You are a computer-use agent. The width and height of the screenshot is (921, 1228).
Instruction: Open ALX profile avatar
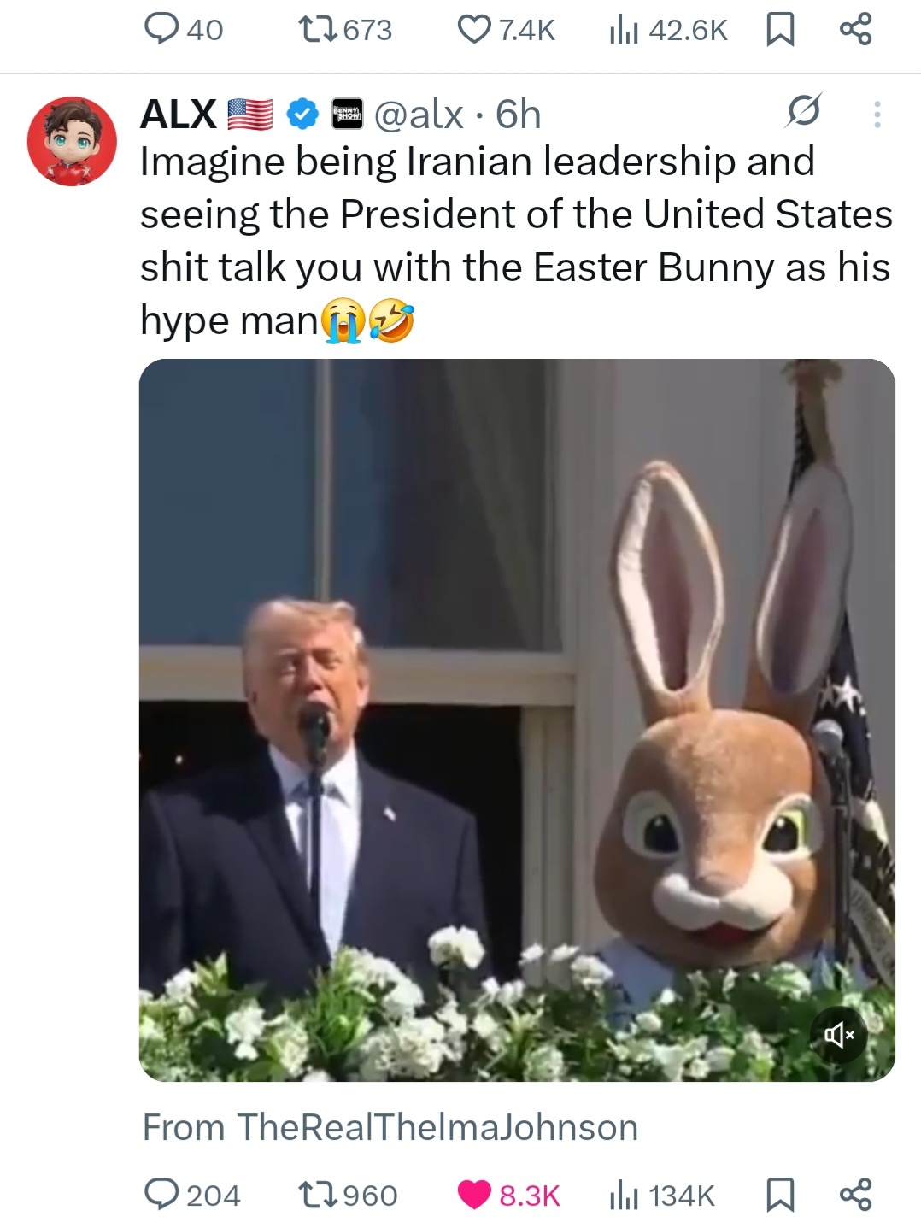click(x=73, y=141)
